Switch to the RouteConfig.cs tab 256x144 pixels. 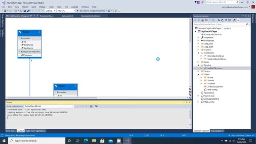pyautogui.click(x=47, y=16)
